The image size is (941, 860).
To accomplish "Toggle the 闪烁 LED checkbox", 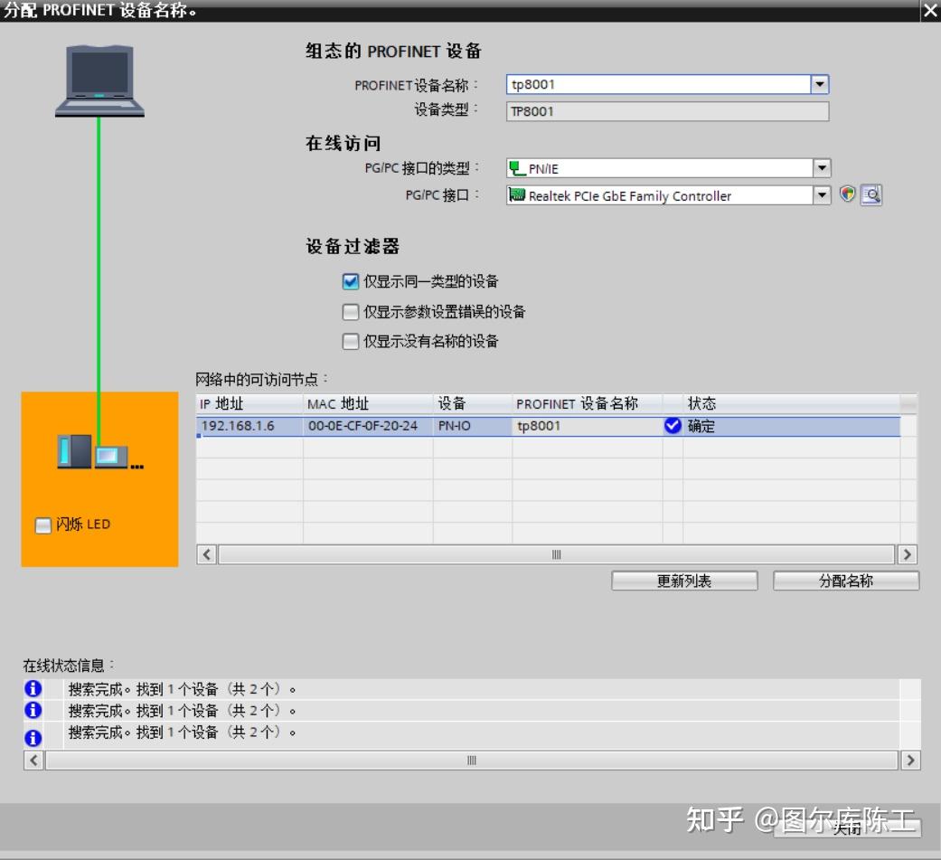I will pos(43,525).
